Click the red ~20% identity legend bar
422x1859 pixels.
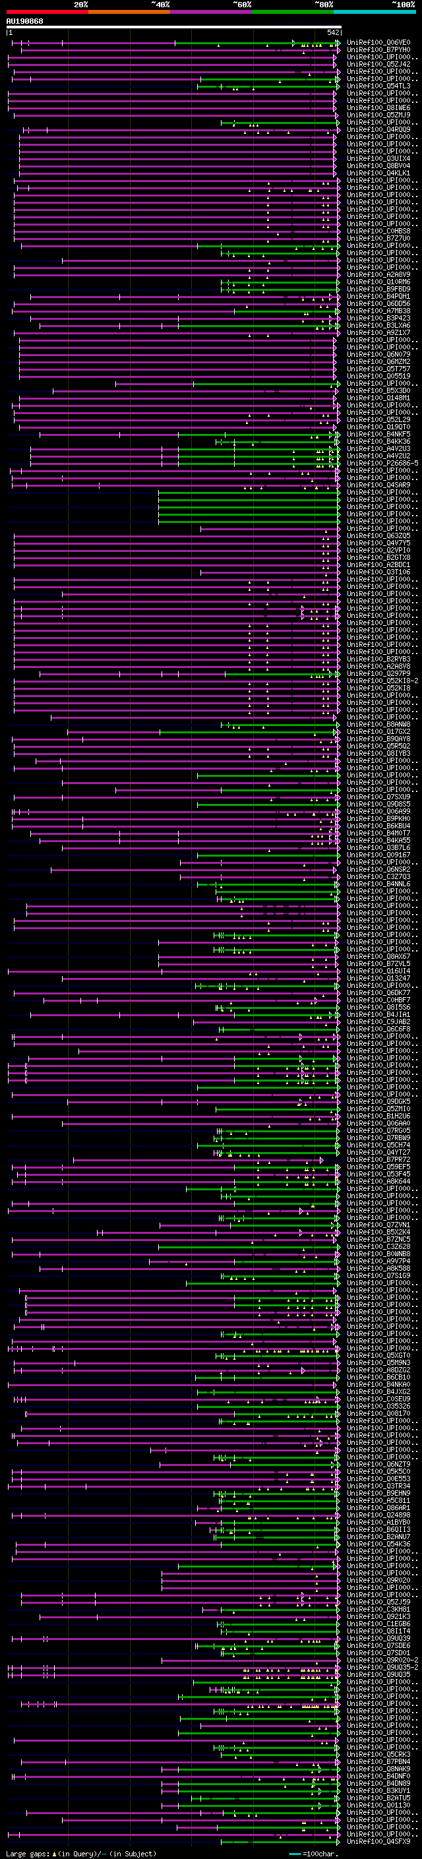tap(47, 13)
